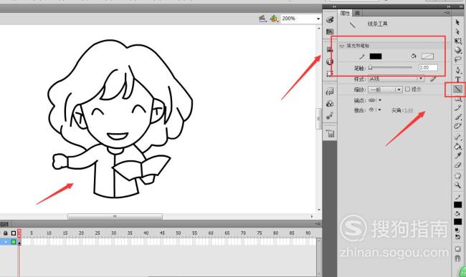Screen dimensions: 466x277
Task: Select the Pencil tool
Action: pyautogui.click(x=457, y=107)
